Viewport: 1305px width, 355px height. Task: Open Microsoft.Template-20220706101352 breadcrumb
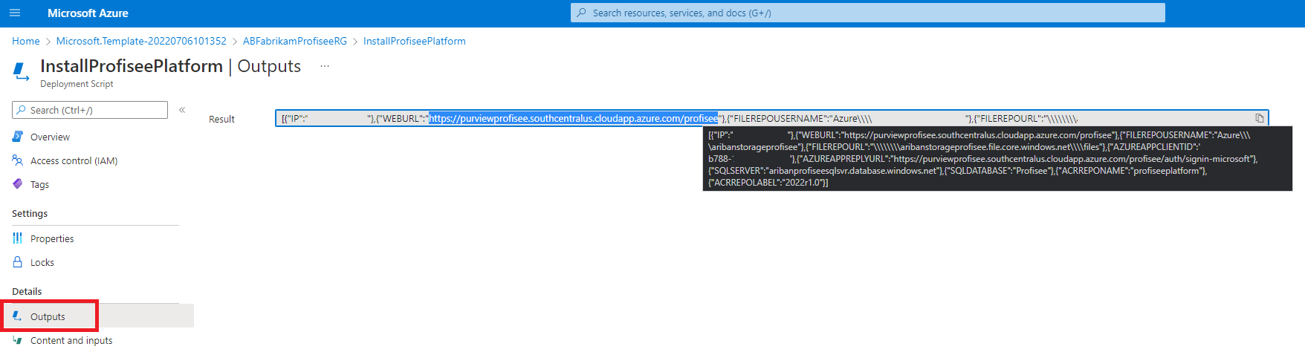(x=141, y=41)
